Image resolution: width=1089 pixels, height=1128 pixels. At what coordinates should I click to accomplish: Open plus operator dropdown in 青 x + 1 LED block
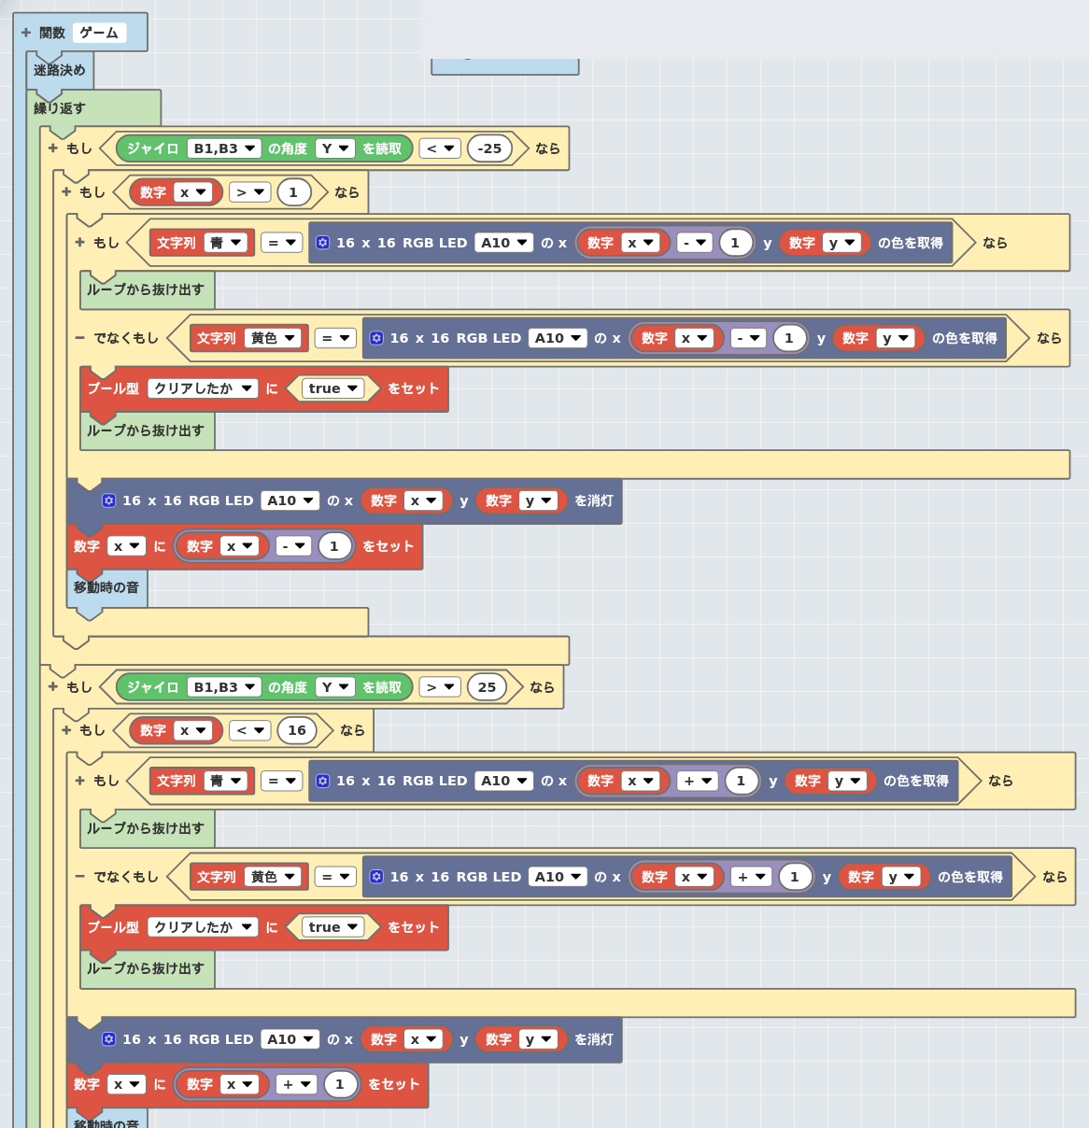pyautogui.click(x=698, y=781)
